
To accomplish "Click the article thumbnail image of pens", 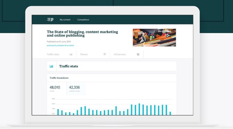I will coord(154,37).
